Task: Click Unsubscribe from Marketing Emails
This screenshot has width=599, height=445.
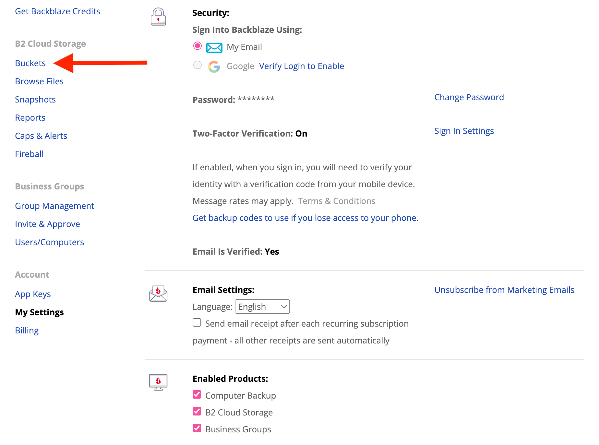Action: (x=504, y=290)
